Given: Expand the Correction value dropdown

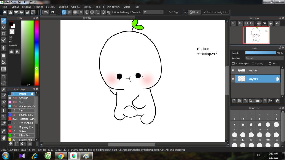Looking at the screenshot, I should [x=162, y=12].
